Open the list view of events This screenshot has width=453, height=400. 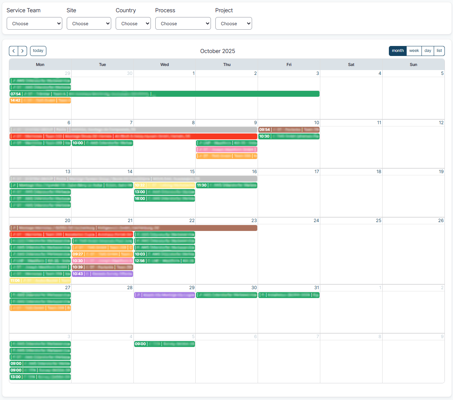click(439, 50)
